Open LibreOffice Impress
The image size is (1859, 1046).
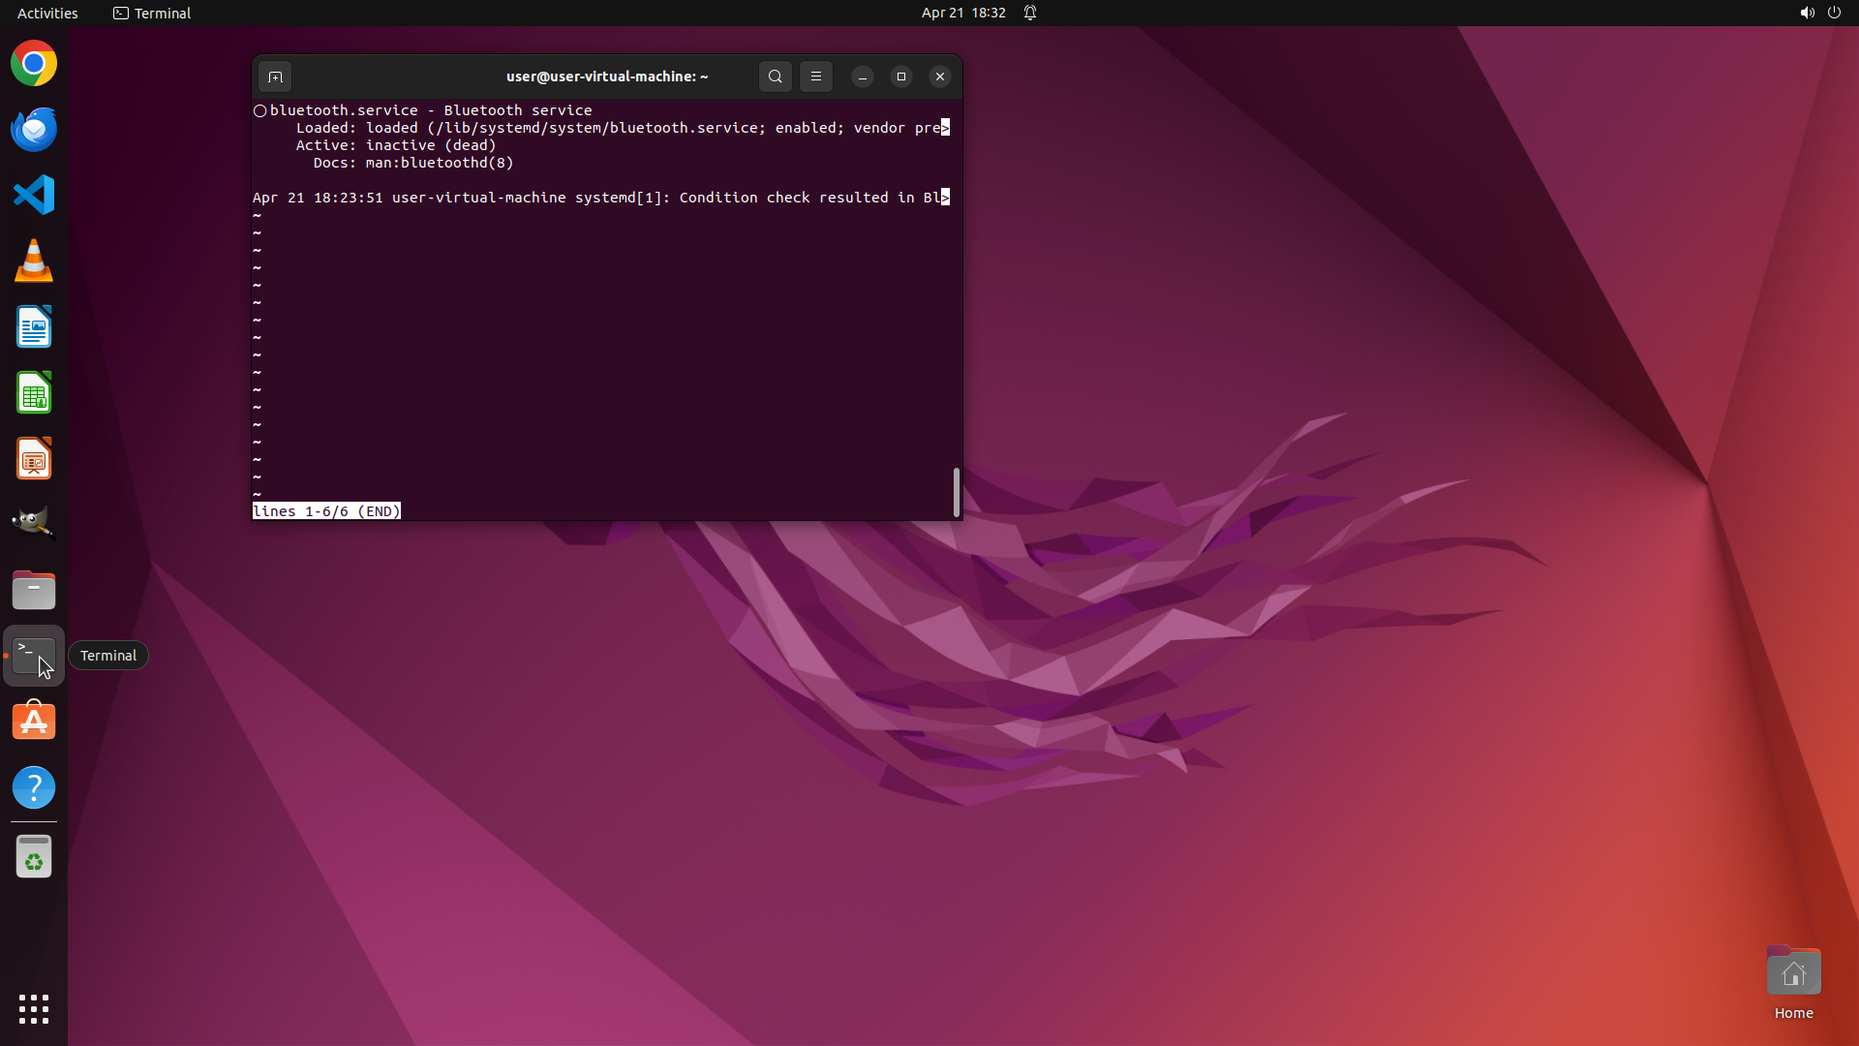[34, 459]
